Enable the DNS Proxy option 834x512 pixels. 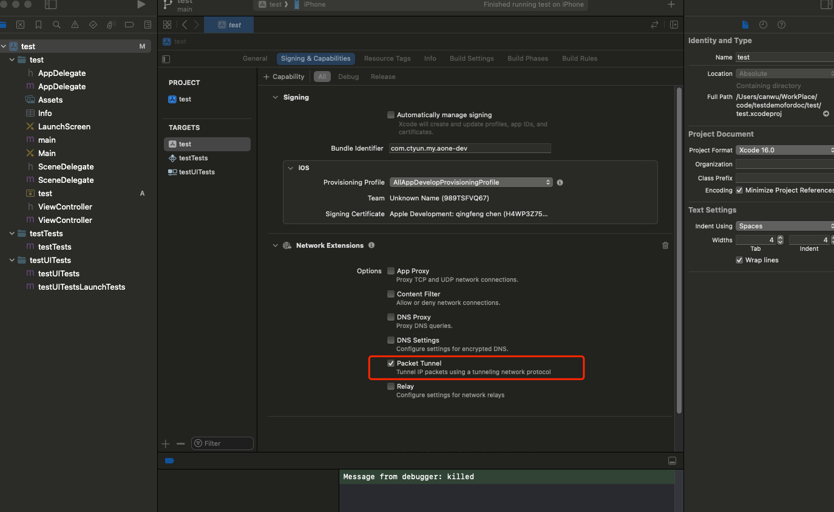391,317
